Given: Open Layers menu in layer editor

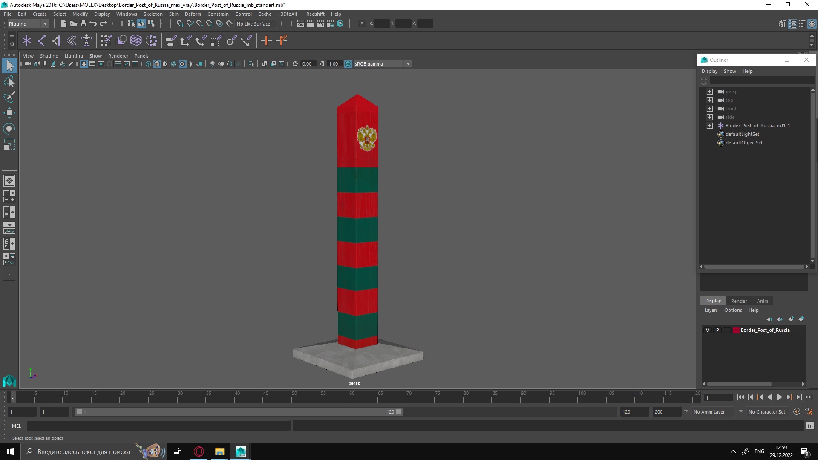Looking at the screenshot, I should 711,310.
